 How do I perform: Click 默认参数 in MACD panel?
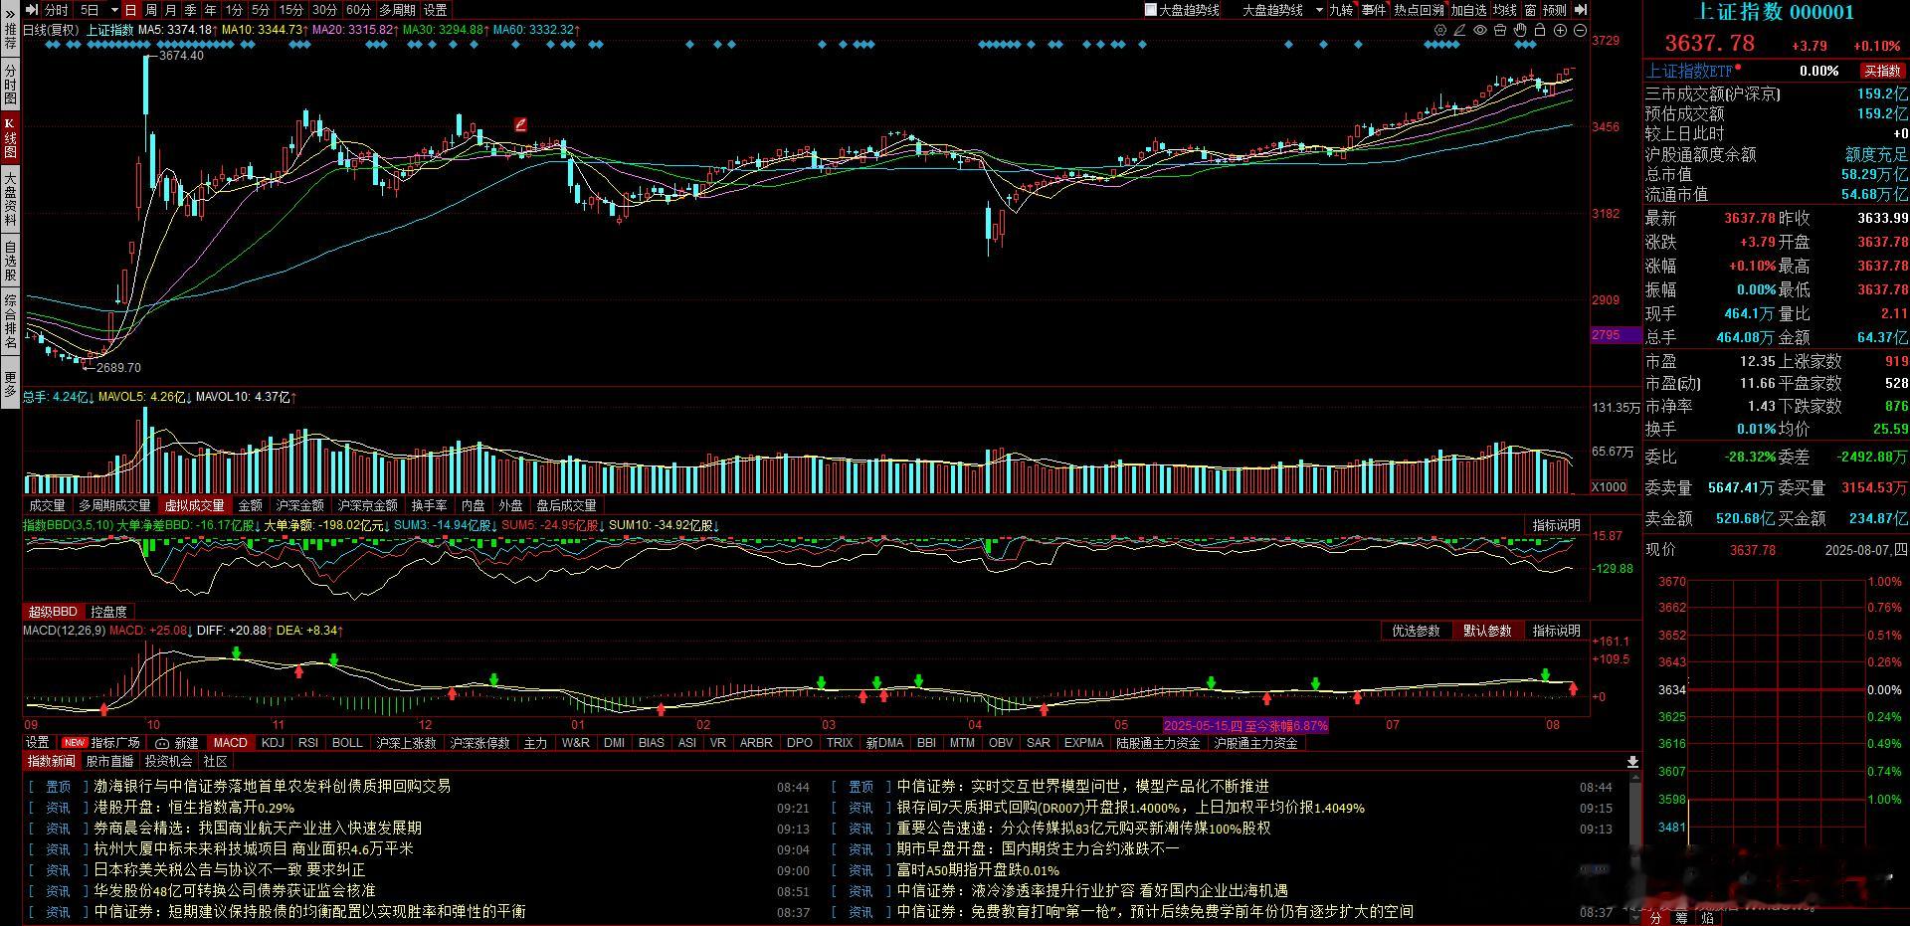click(x=1487, y=631)
